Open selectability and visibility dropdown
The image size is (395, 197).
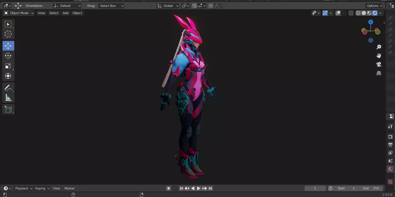[316, 13]
